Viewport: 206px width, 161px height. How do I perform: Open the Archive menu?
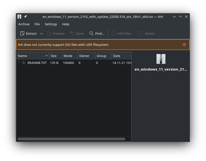click(x=24, y=24)
